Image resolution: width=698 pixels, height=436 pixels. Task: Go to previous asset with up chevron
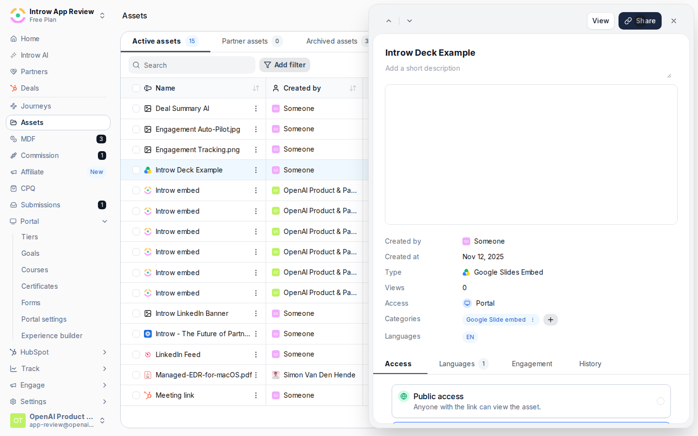[x=389, y=21]
